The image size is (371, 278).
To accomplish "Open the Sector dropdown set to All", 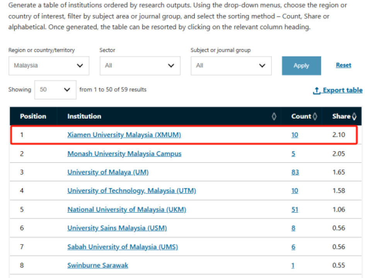I will tap(140, 66).
